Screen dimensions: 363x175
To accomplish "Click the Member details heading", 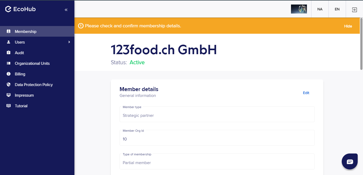I will pyautogui.click(x=139, y=89).
